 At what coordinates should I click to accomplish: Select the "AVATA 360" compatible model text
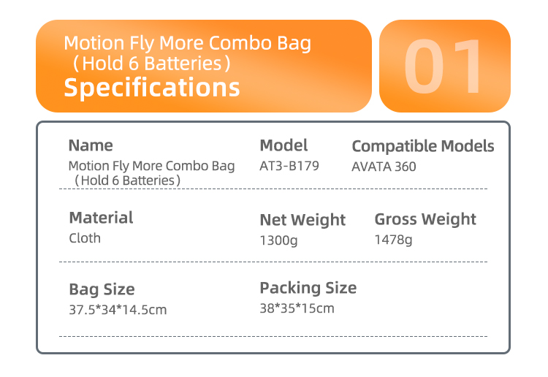384,166
